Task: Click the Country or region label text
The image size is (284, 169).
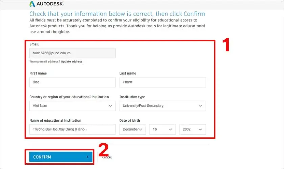Action: pyautogui.click(x=69, y=97)
